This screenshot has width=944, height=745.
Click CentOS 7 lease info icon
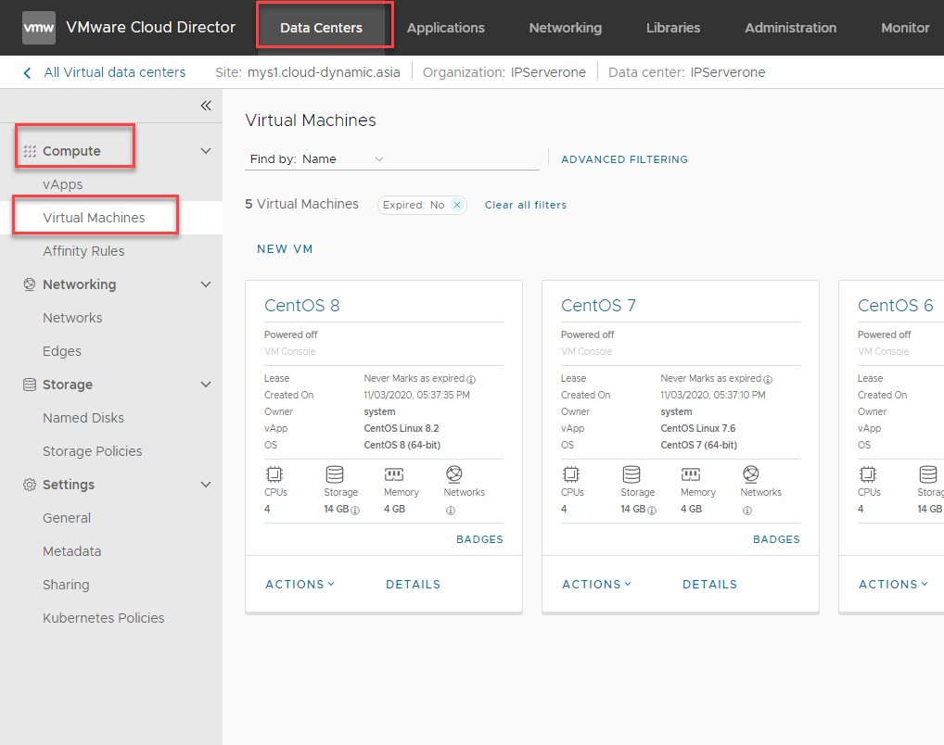pyautogui.click(x=768, y=380)
